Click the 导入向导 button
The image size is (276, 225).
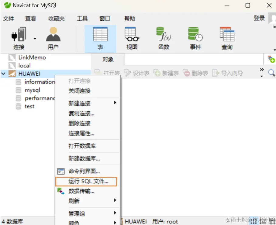tap(228, 73)
